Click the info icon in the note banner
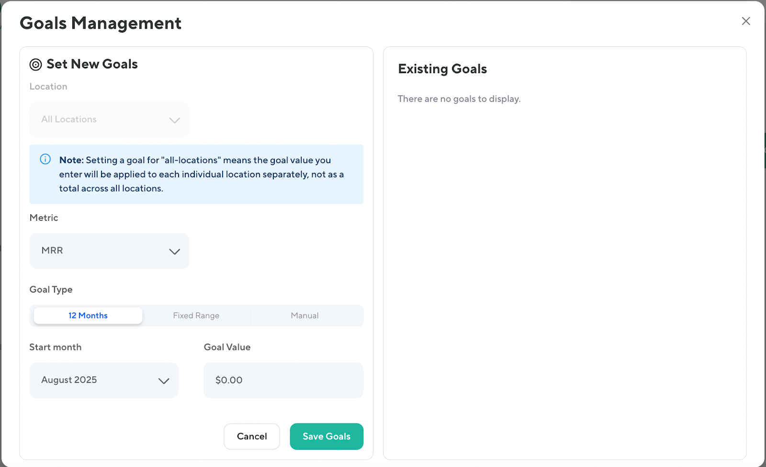 (45, 159)
